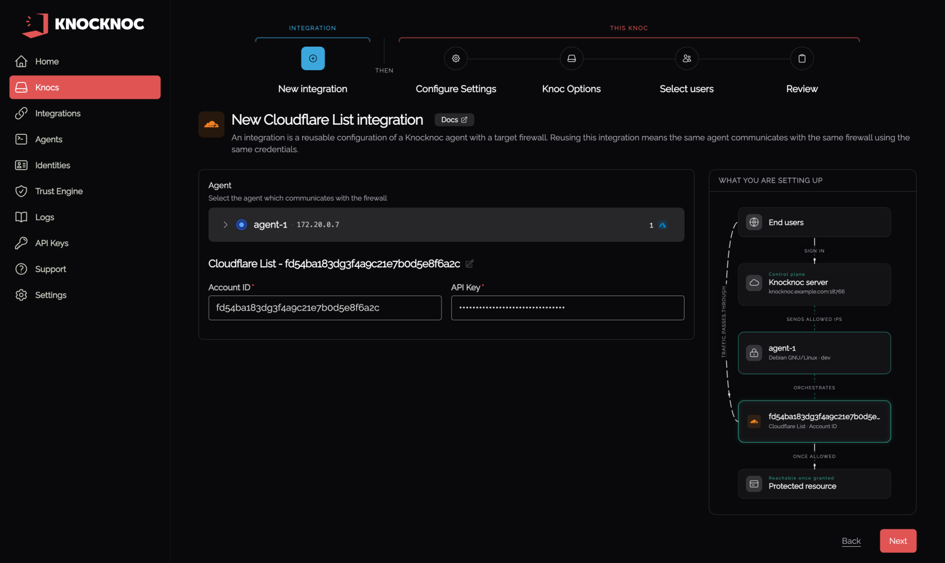Screen dimensions: 945x563
Task: Click the blue badge icon on the agent-1 row
Action: coord(663,225)
